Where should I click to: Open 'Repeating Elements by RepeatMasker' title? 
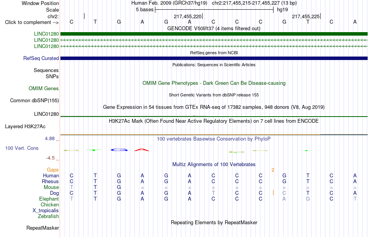pos(214,222)
